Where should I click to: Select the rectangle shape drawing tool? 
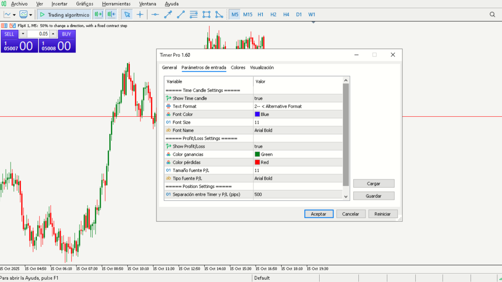click(x=206, y=14)
